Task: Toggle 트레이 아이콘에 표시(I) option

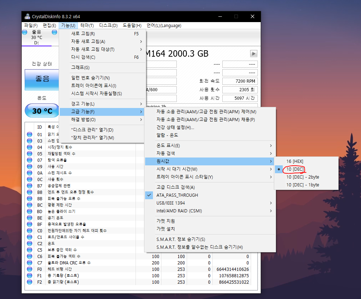Action: point(102,86)
